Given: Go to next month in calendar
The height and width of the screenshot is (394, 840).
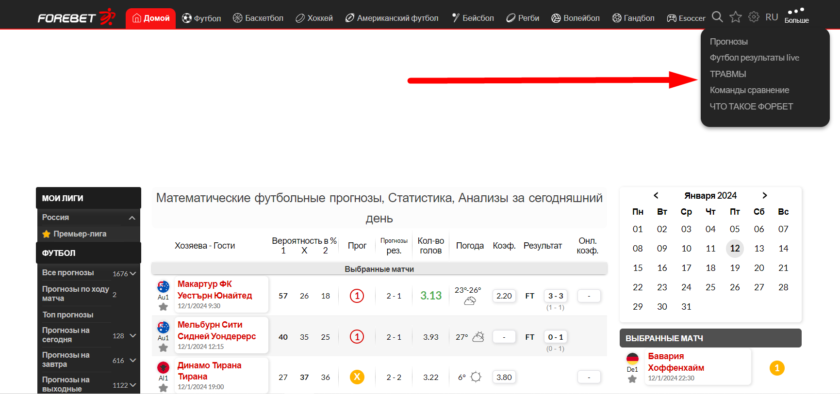Looking at the screenshot, I should click(765, 195).
